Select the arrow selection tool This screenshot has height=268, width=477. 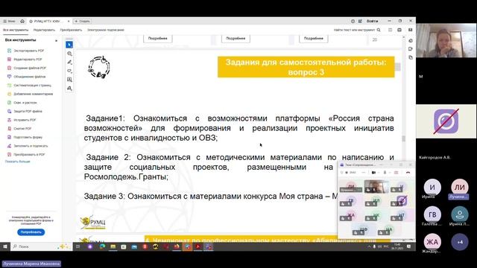tap(69, 45)
